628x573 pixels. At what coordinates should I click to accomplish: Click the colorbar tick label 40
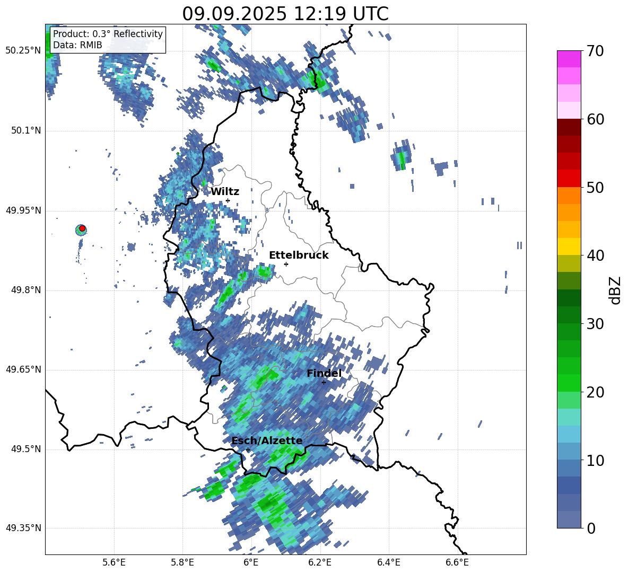[x=595, y=255]
